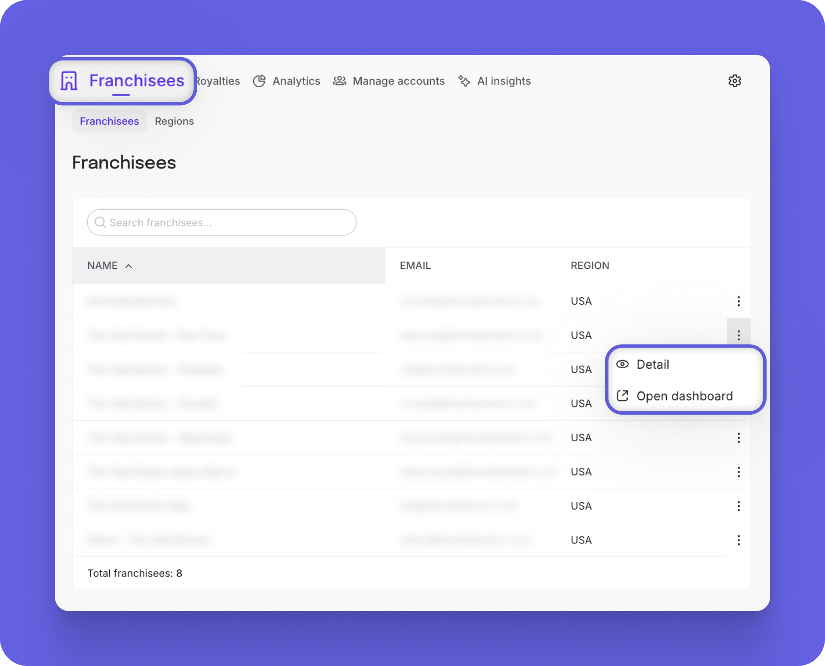The image size is (825, 666).
Task: Open the last row's three-dot menu
Action: [738, 540]
